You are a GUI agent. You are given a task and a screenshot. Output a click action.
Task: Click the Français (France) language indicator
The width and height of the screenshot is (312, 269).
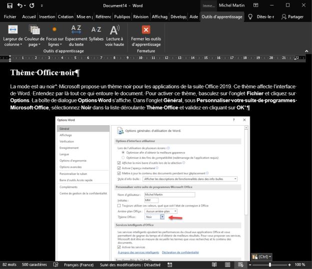77,265
